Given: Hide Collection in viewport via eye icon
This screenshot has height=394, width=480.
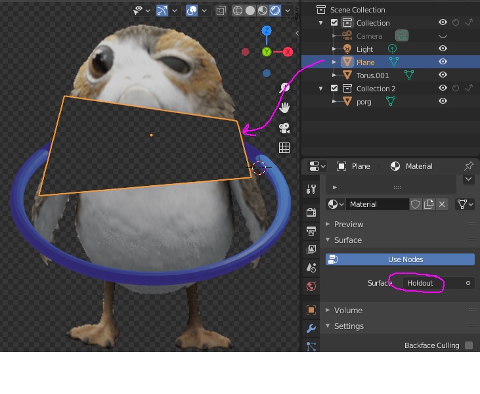Looking at the screenshot, I should [443, 22].
